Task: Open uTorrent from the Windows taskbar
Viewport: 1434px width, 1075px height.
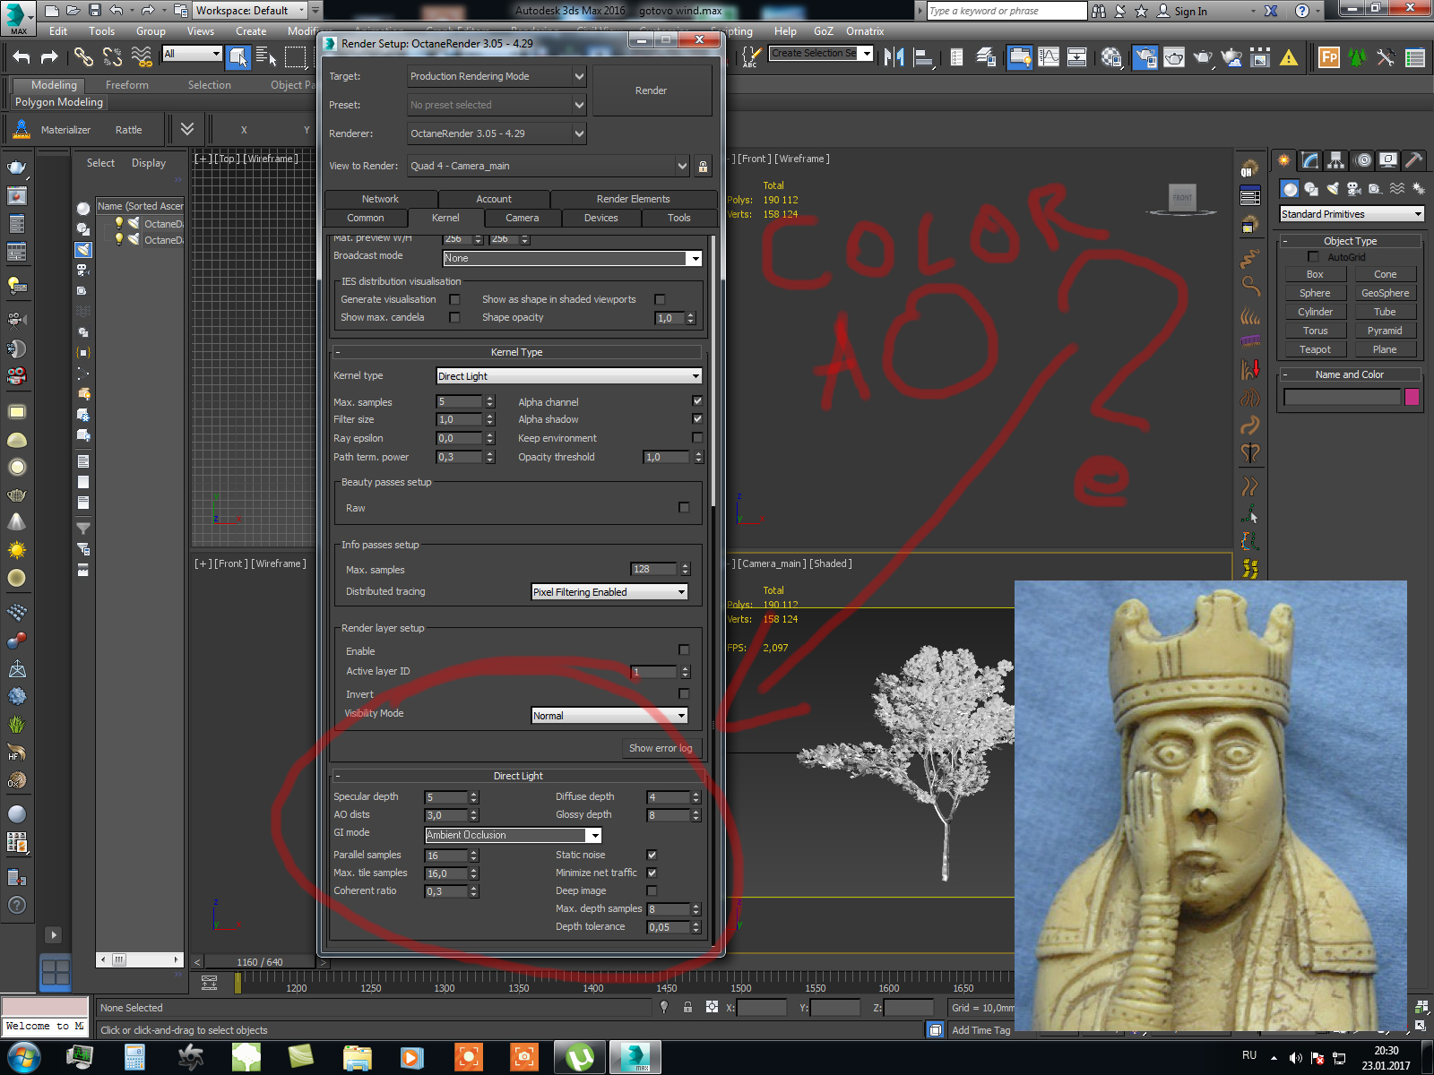Action: 580,1058
